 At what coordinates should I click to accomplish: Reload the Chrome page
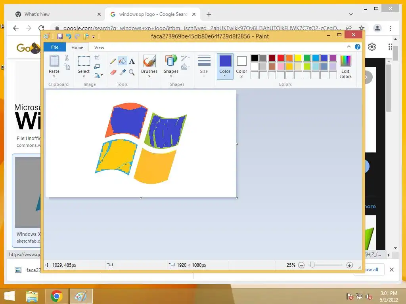[x=41, y=28]
